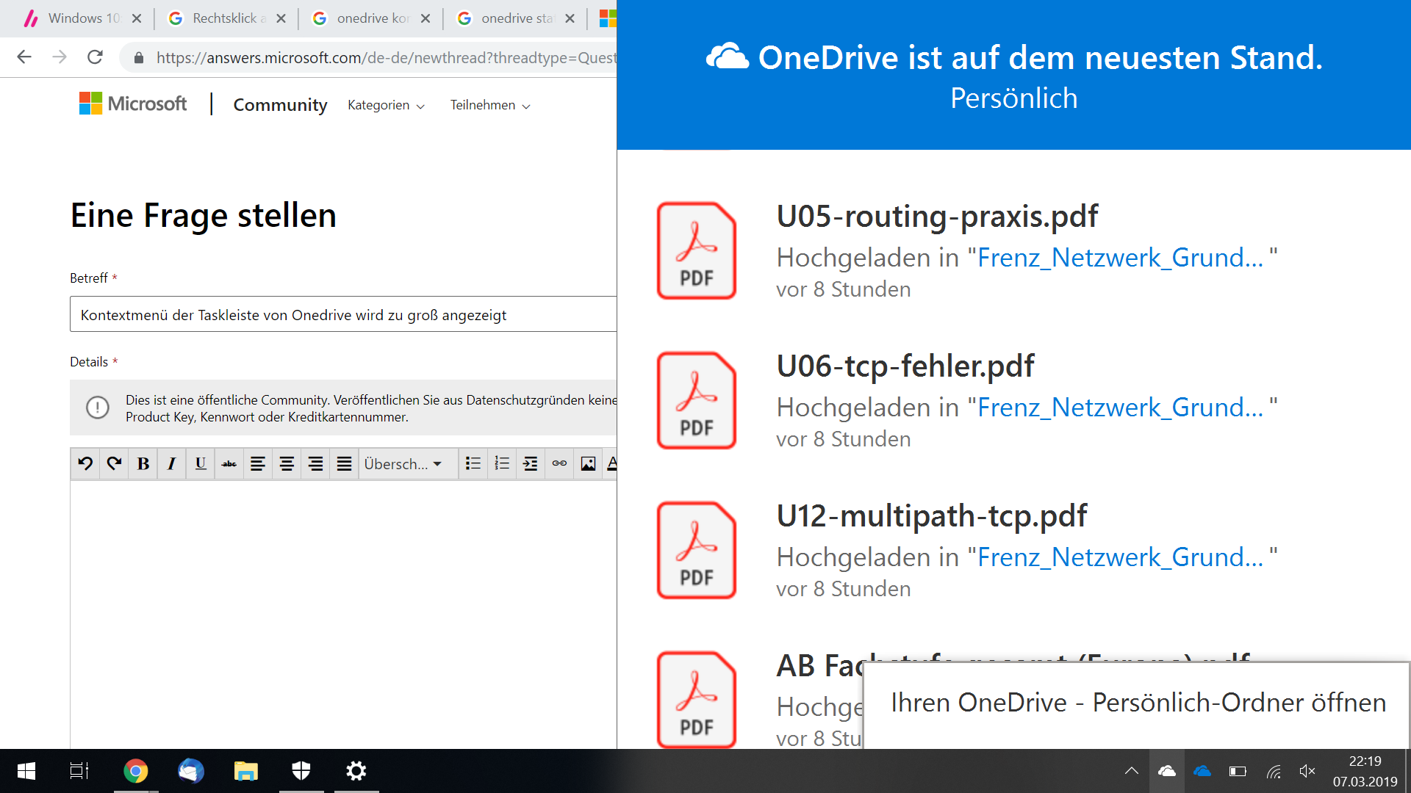The height and width of the screenshot is (793, 1411).
Task: Click the Microsoft logo
Action: [133, 104]
